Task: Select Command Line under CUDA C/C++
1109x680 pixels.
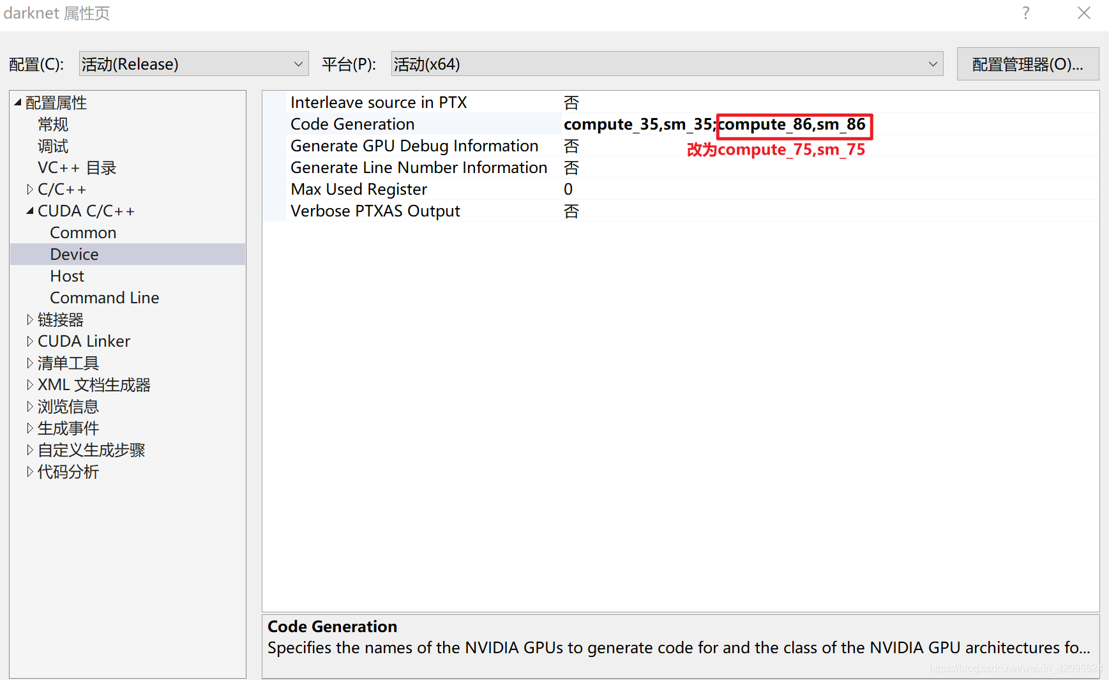Action: click(x=105, y=298)
